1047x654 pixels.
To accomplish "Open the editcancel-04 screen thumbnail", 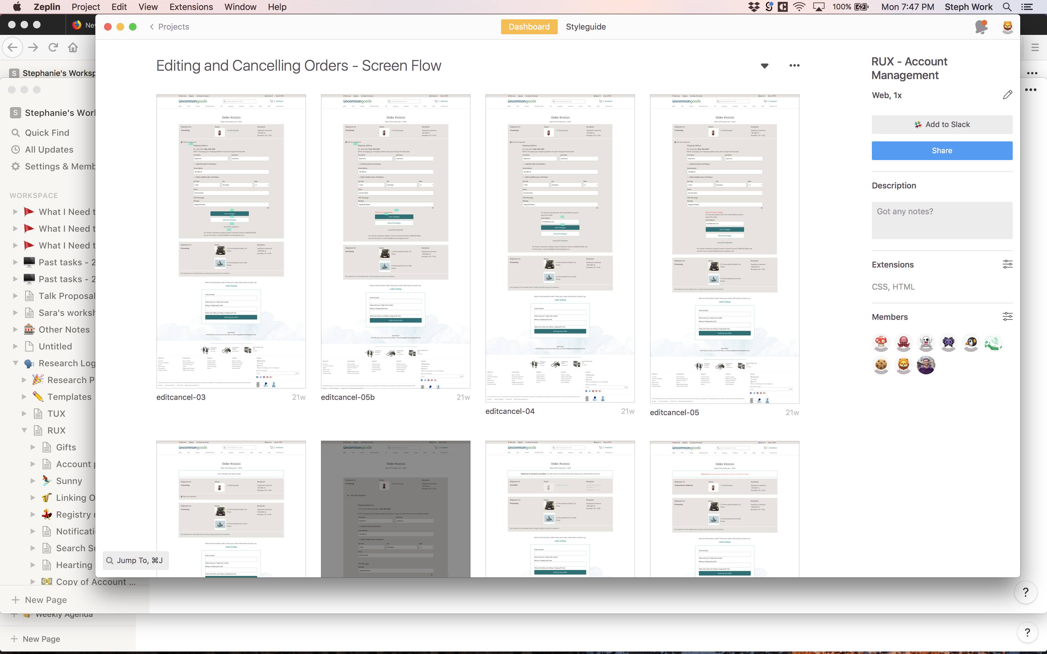I will tap(560, 248).
